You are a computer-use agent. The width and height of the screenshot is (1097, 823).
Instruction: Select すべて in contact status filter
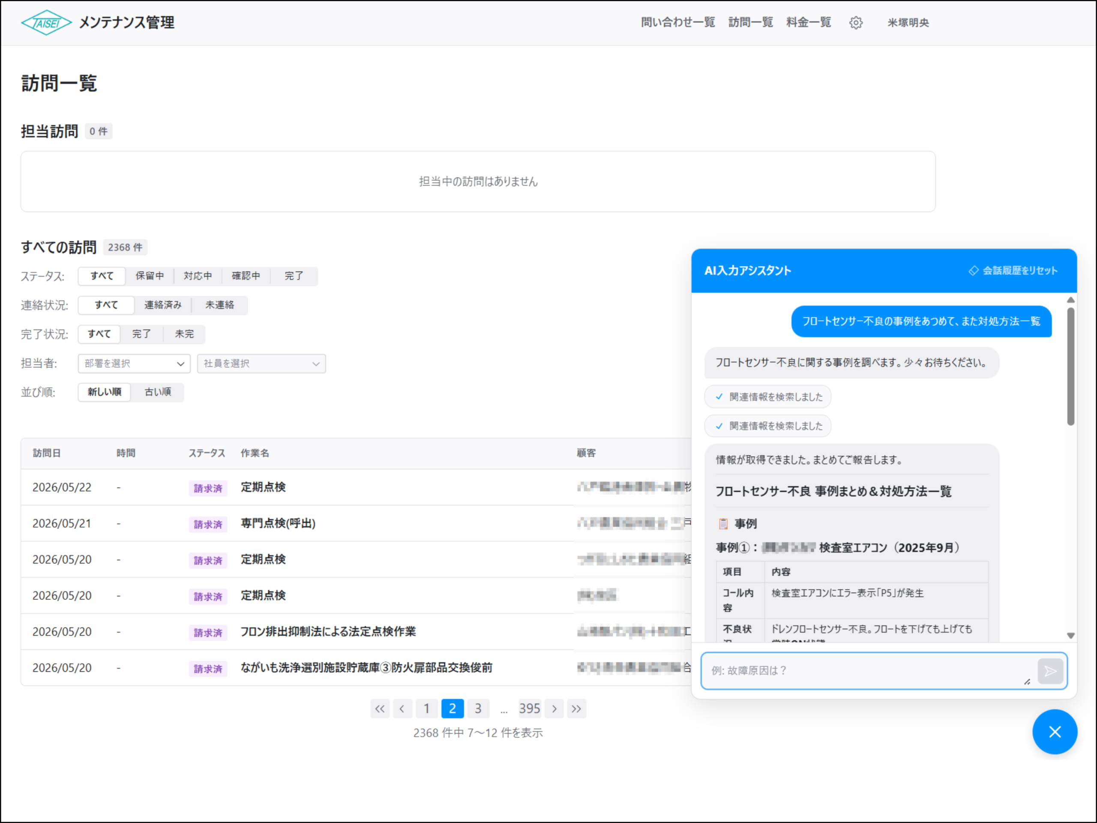click(x=106, y=305)
